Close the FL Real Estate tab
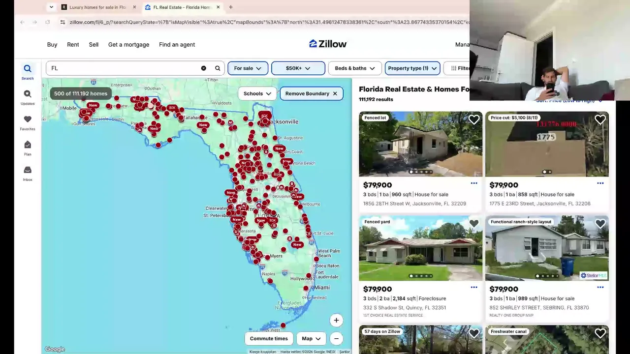Screen dimensions: 630x354 tap(218, 7)
